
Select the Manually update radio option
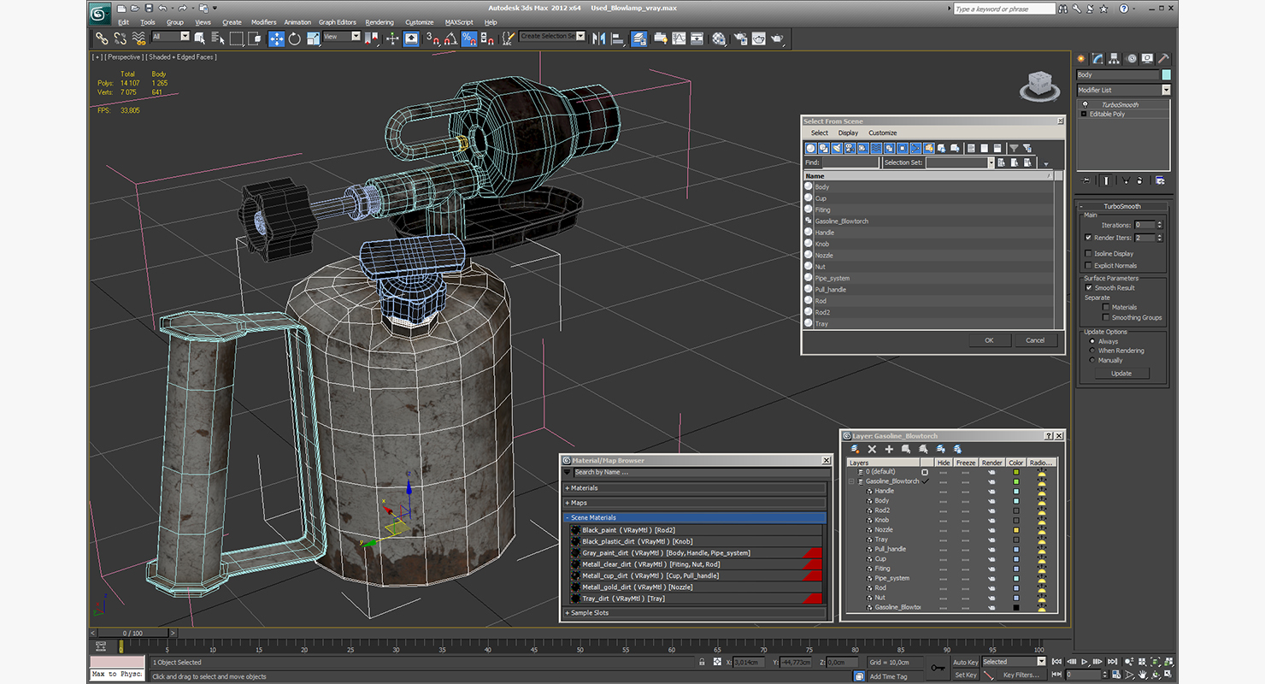[1091, 360]
